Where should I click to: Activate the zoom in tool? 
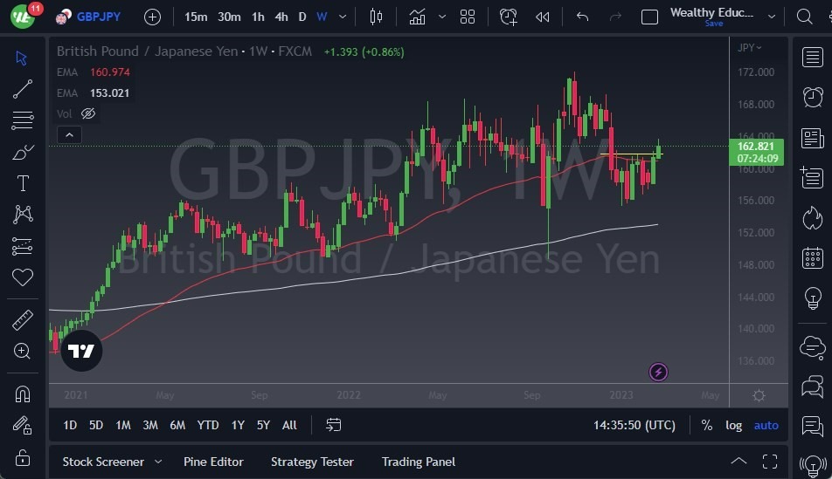click(23, 351)
